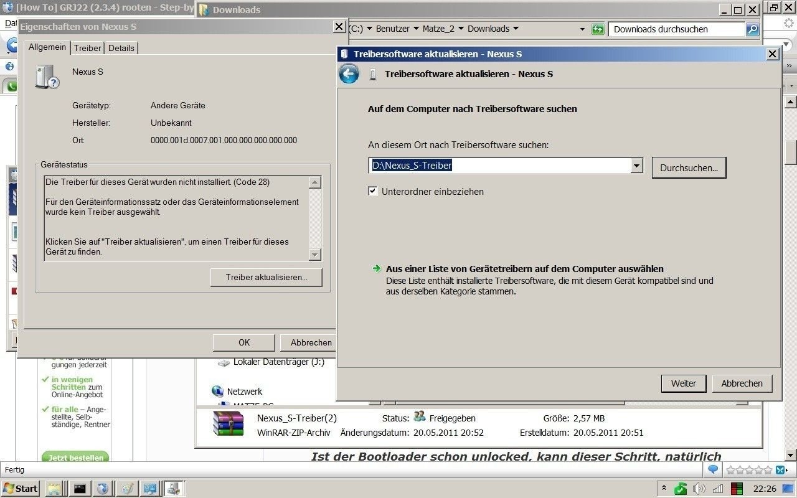The width and height of the screenshot is (797, 498).
Task: Open the command prompt taskbar button
Action: click(80, 489)
